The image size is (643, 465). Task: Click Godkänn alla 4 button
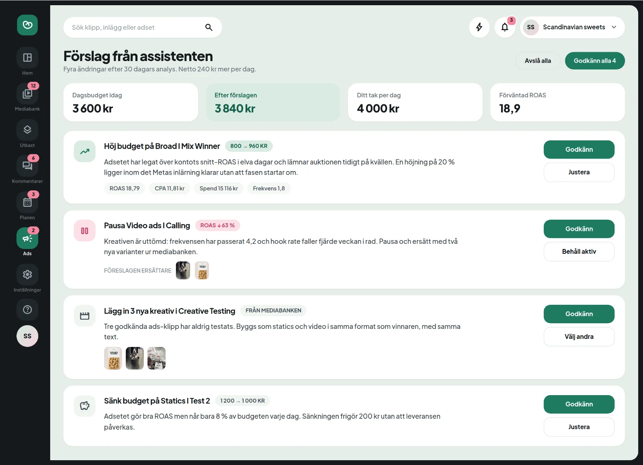pos(595,61)
